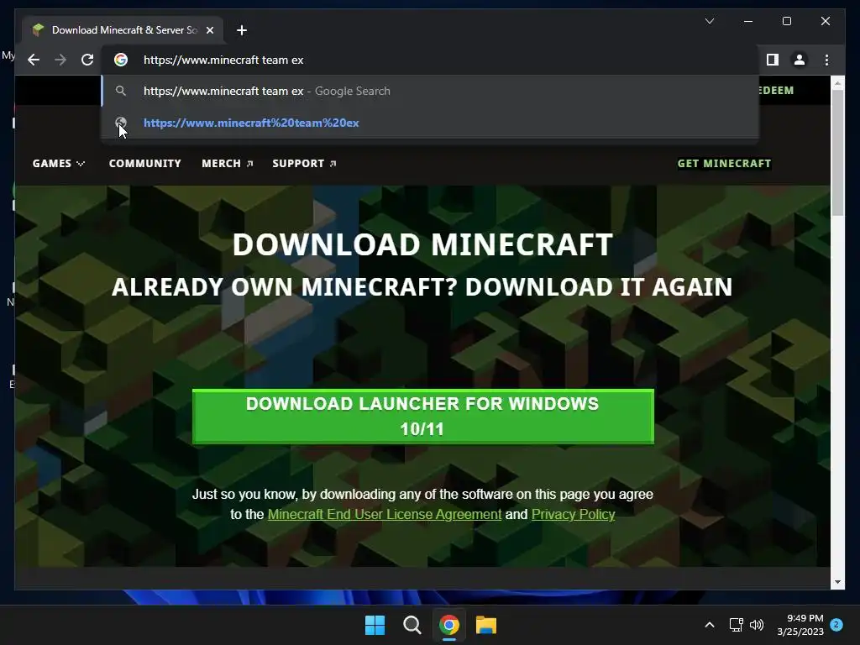Expand the GAMES menu
This screenshot has height=645, width=860.
click(58, 164)
